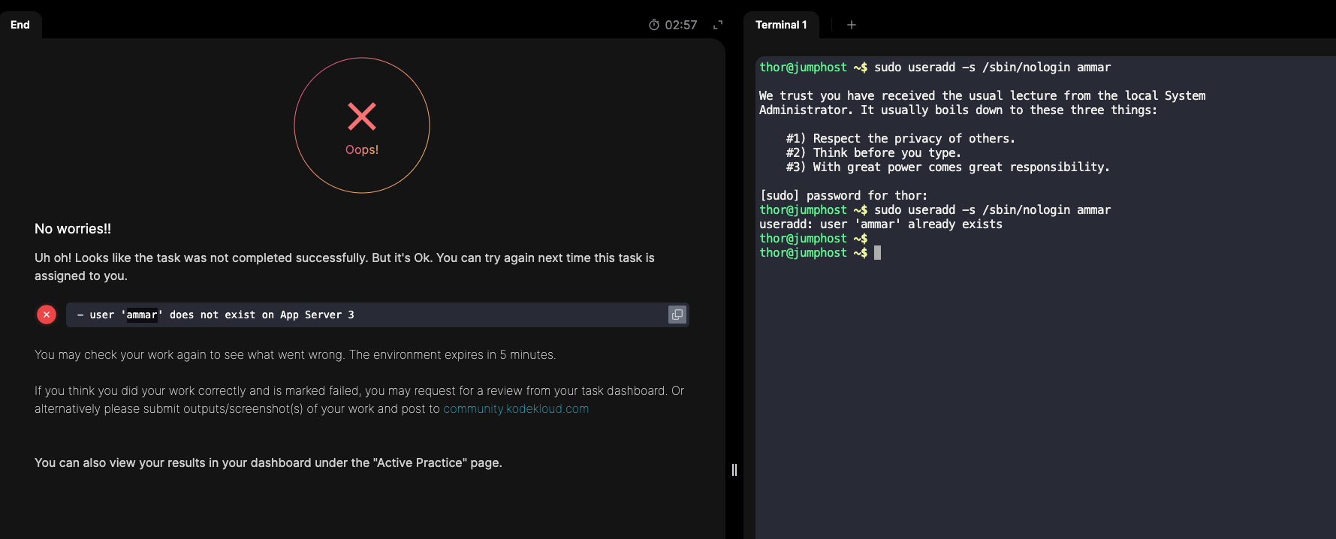Click the 02:57 countdown timer text

point(680,25)
